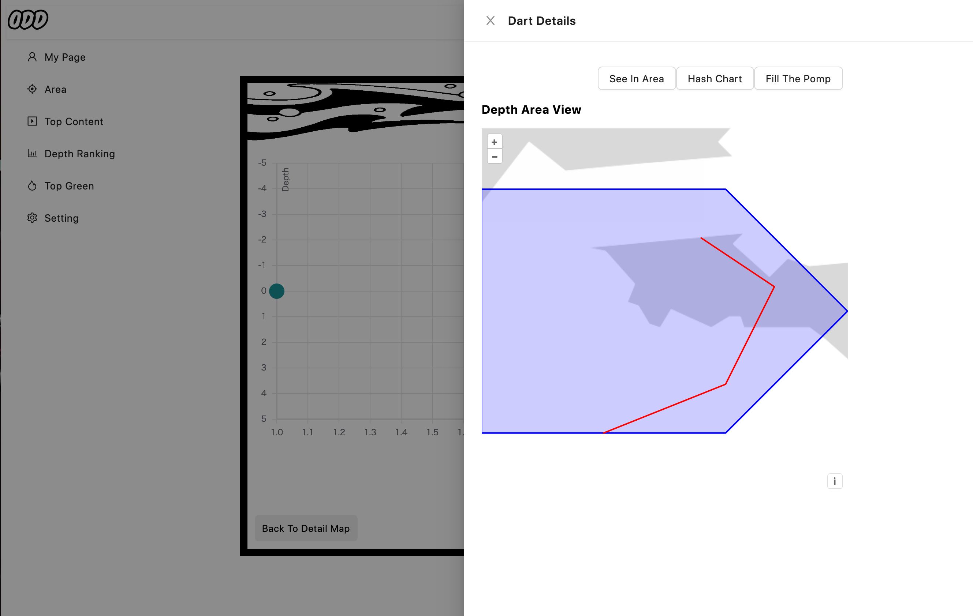Open the Setting icon

[32, 218]
